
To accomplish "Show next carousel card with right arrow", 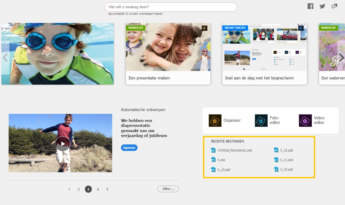I will point(341,57).
